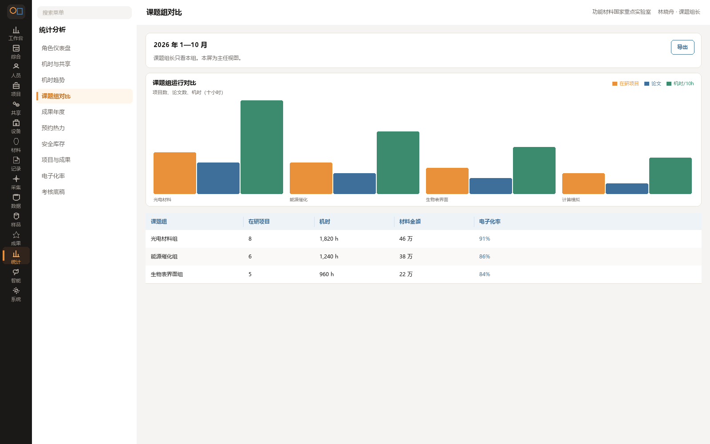Open the 智能 AI icon
The image size is (710, 444).
[16, 276]
